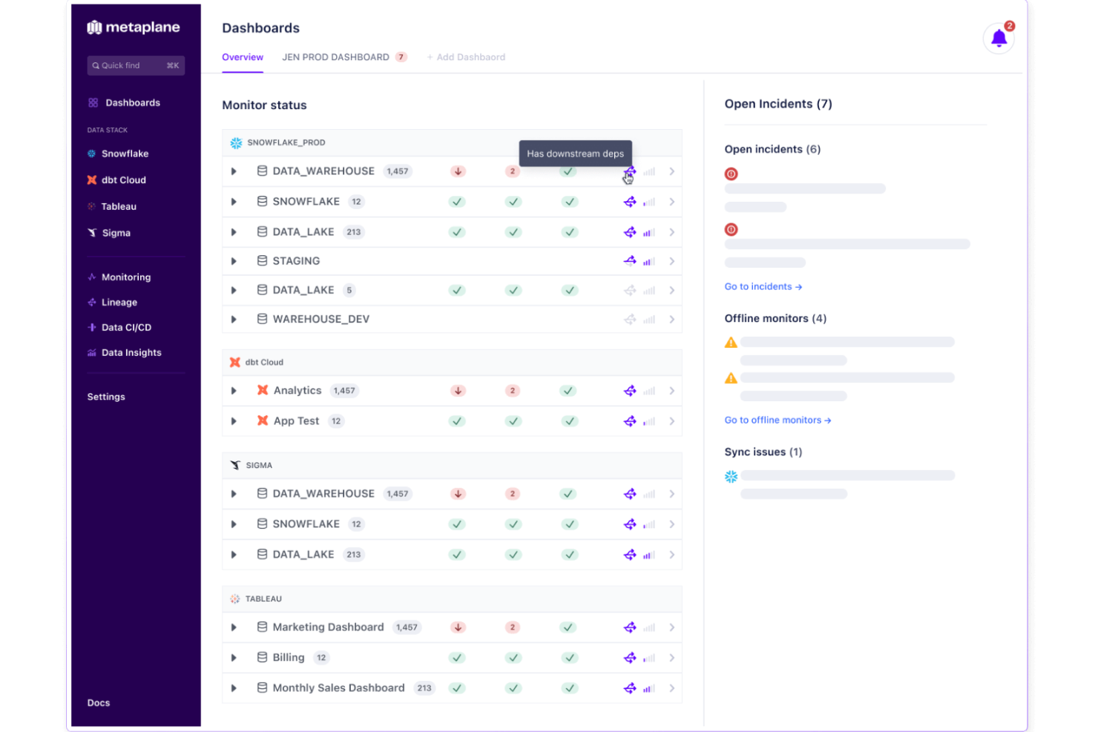Open the Sigma integration page
The width and height of the screenshot is (1098, 732).
click(116, 232)
